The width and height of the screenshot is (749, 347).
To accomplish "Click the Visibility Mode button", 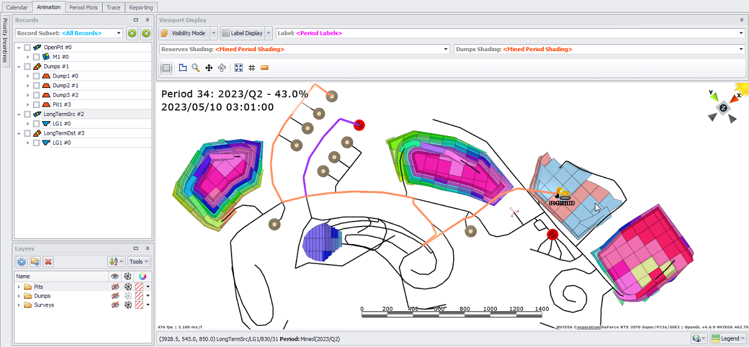I will [184, 33].
